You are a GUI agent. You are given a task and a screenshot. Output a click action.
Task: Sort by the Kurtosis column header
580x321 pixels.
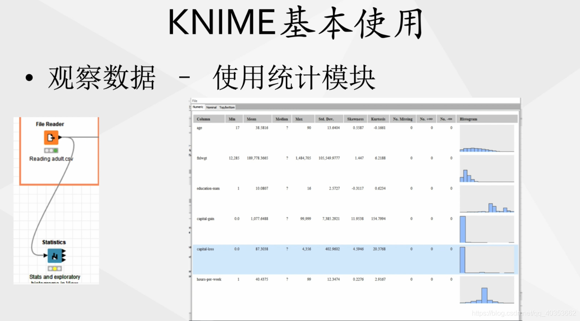[x=378, y=119]
